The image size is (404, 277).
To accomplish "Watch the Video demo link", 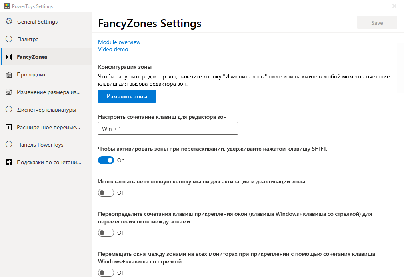I will click(x=113, y=49).
